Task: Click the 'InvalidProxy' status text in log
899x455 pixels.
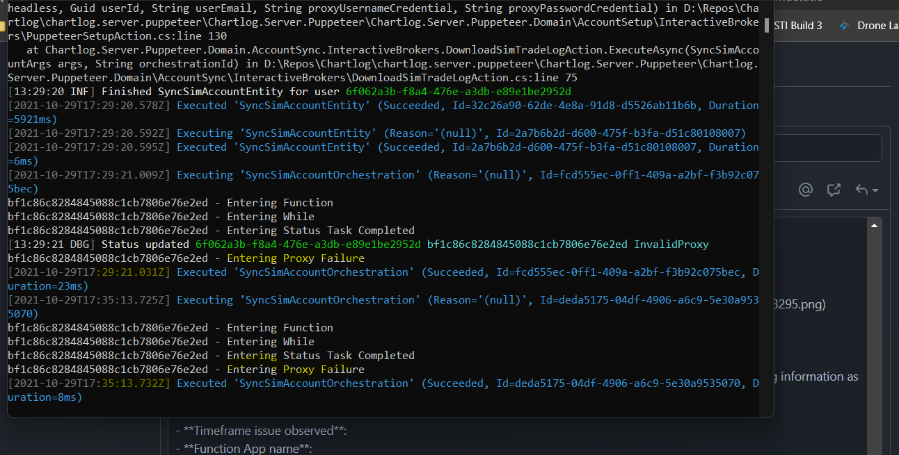Action: click(671, 245)
